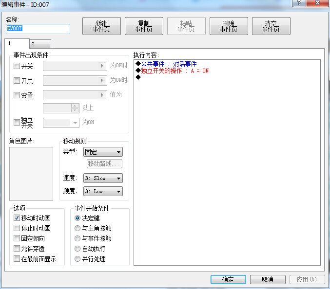Tick the 独立开关 condition checkbox
Image resolution: width=330 pixels, height=289 pixels.
(x=17, y=122)
